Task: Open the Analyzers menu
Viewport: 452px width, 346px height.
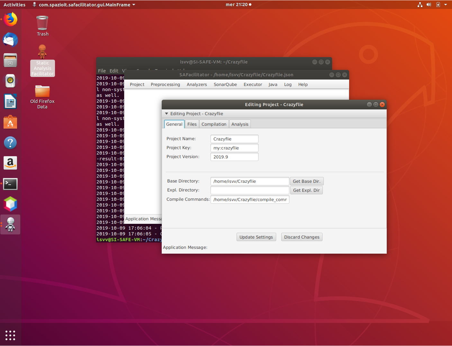Action: pyautogui.click(x=197, y=84)
